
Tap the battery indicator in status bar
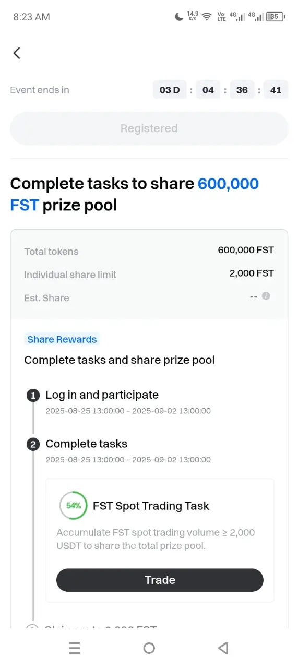276,17
